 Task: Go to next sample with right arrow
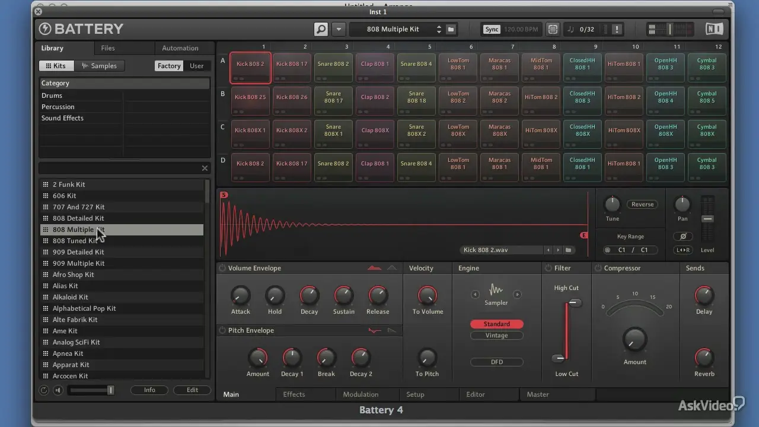coord(558,250)
